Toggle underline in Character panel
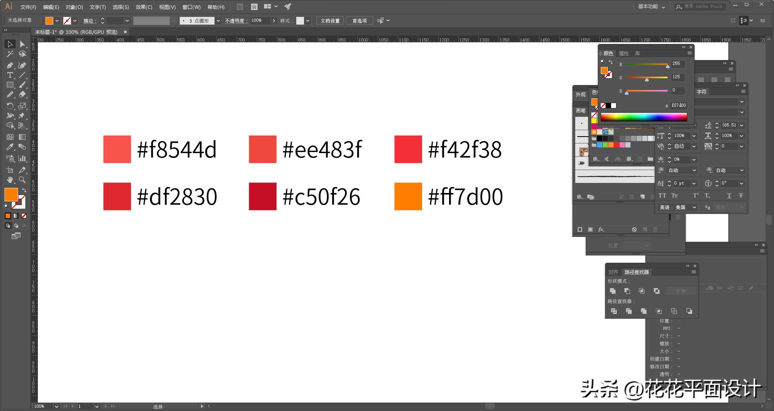 coord(729,196)
